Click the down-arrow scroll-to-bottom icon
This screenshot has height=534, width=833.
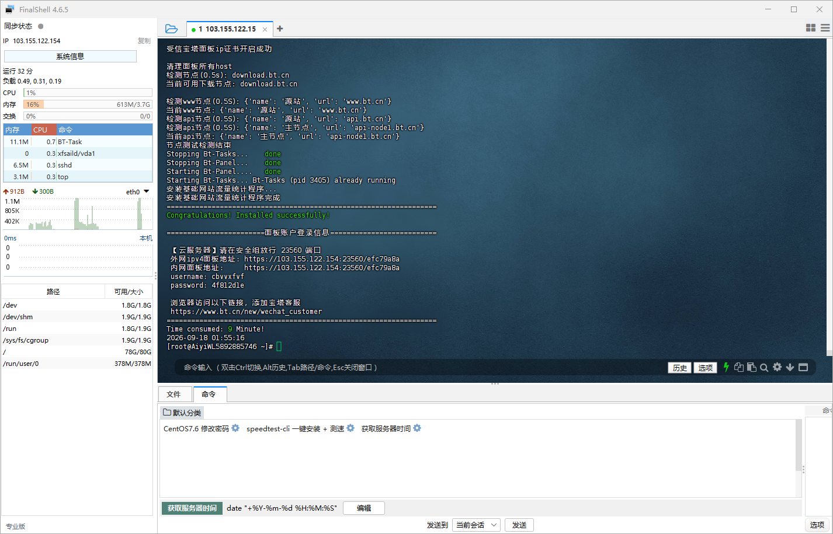coord(790,367)
